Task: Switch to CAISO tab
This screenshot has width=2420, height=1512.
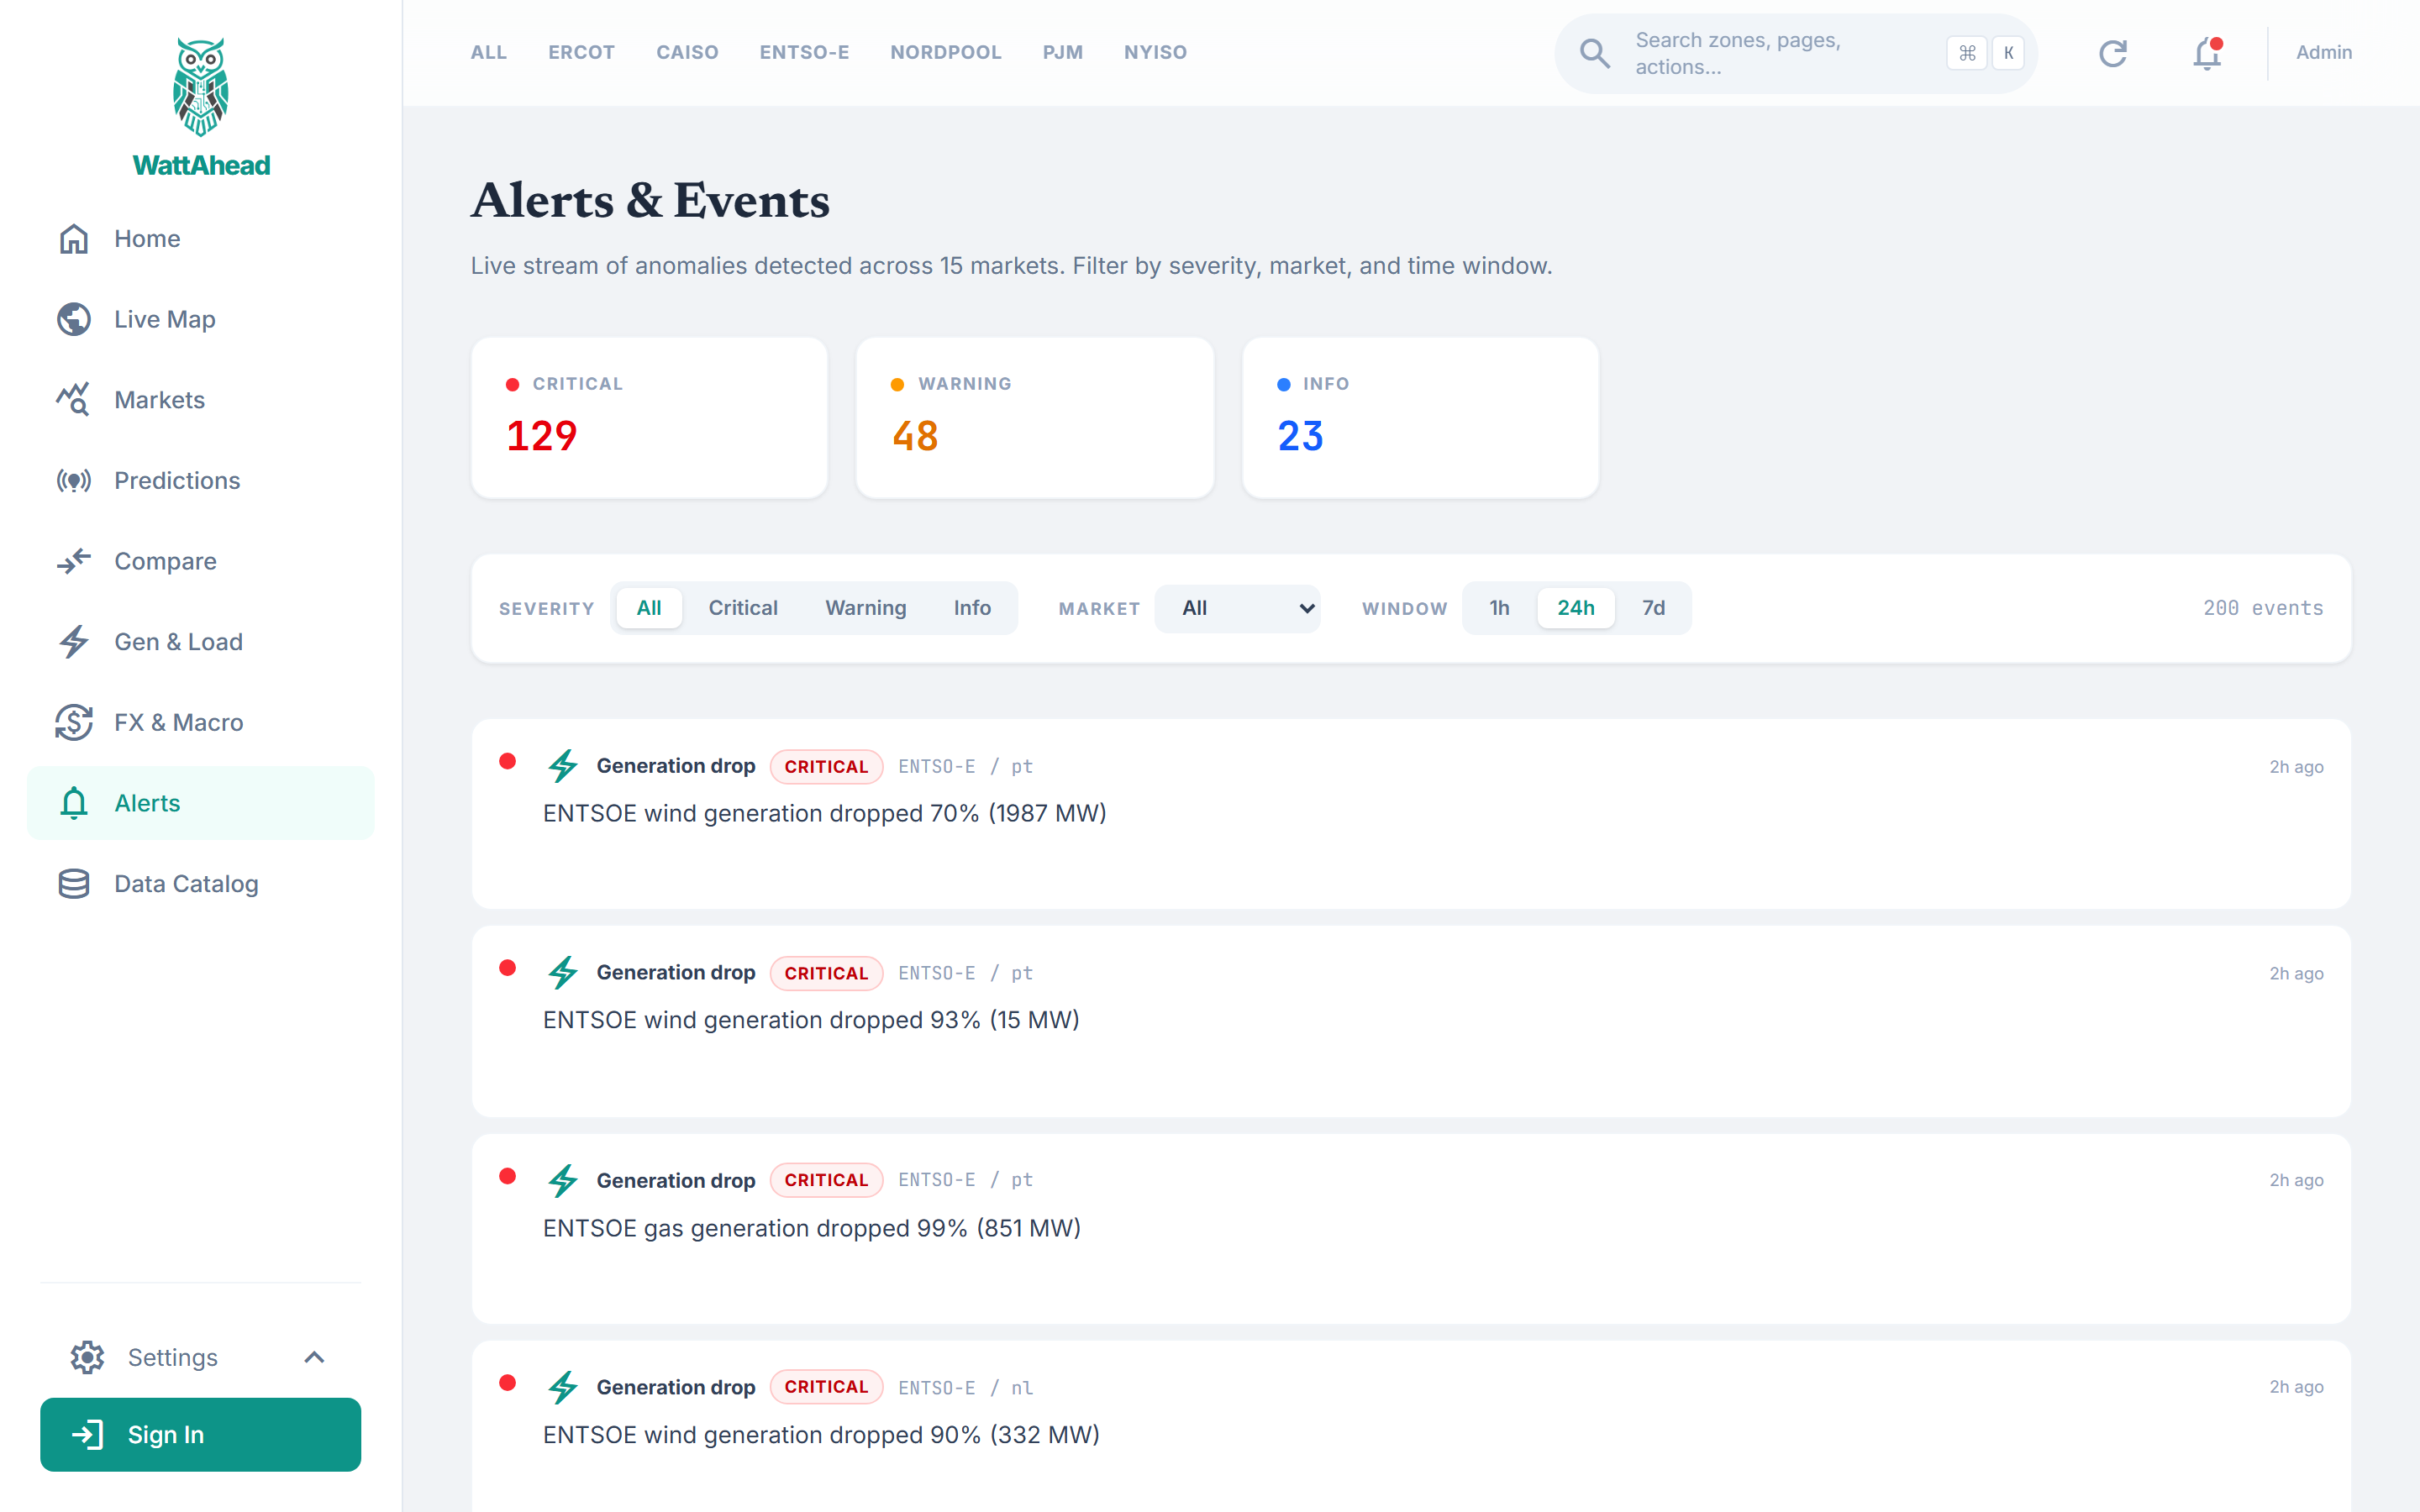Action: click(687, 52)
